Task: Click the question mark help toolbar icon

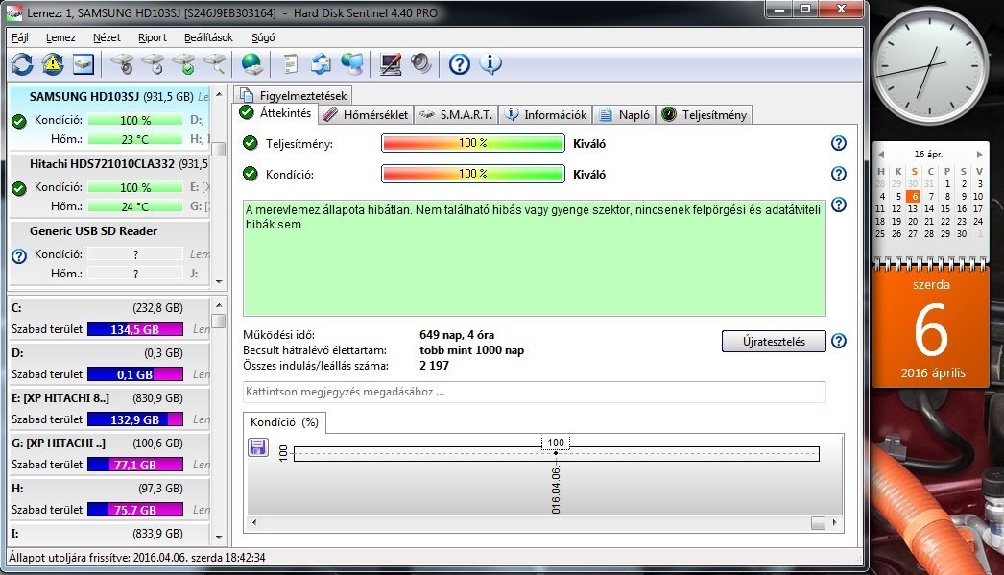Action: 459,64
